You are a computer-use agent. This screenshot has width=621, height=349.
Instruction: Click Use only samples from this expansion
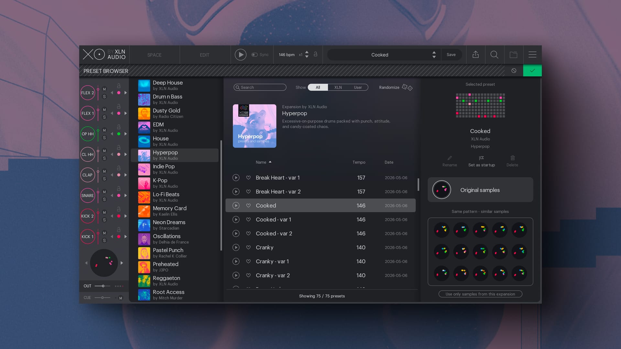(x=480, y=294)
